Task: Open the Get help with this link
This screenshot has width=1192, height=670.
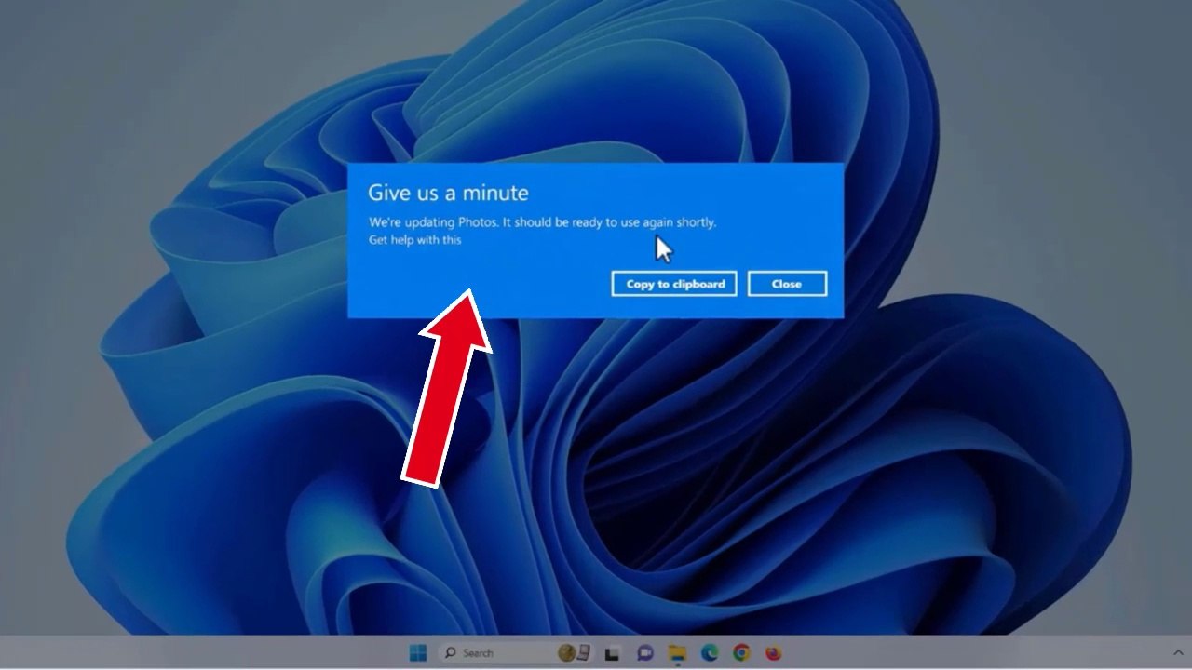Action: pos(415,240)
